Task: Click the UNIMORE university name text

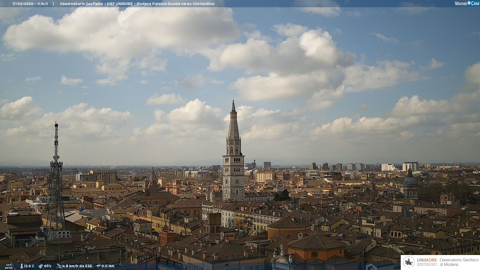Action: (x=427, y=260)
